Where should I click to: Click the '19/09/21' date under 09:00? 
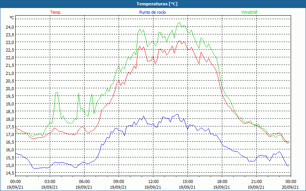[x=119, y=187]
